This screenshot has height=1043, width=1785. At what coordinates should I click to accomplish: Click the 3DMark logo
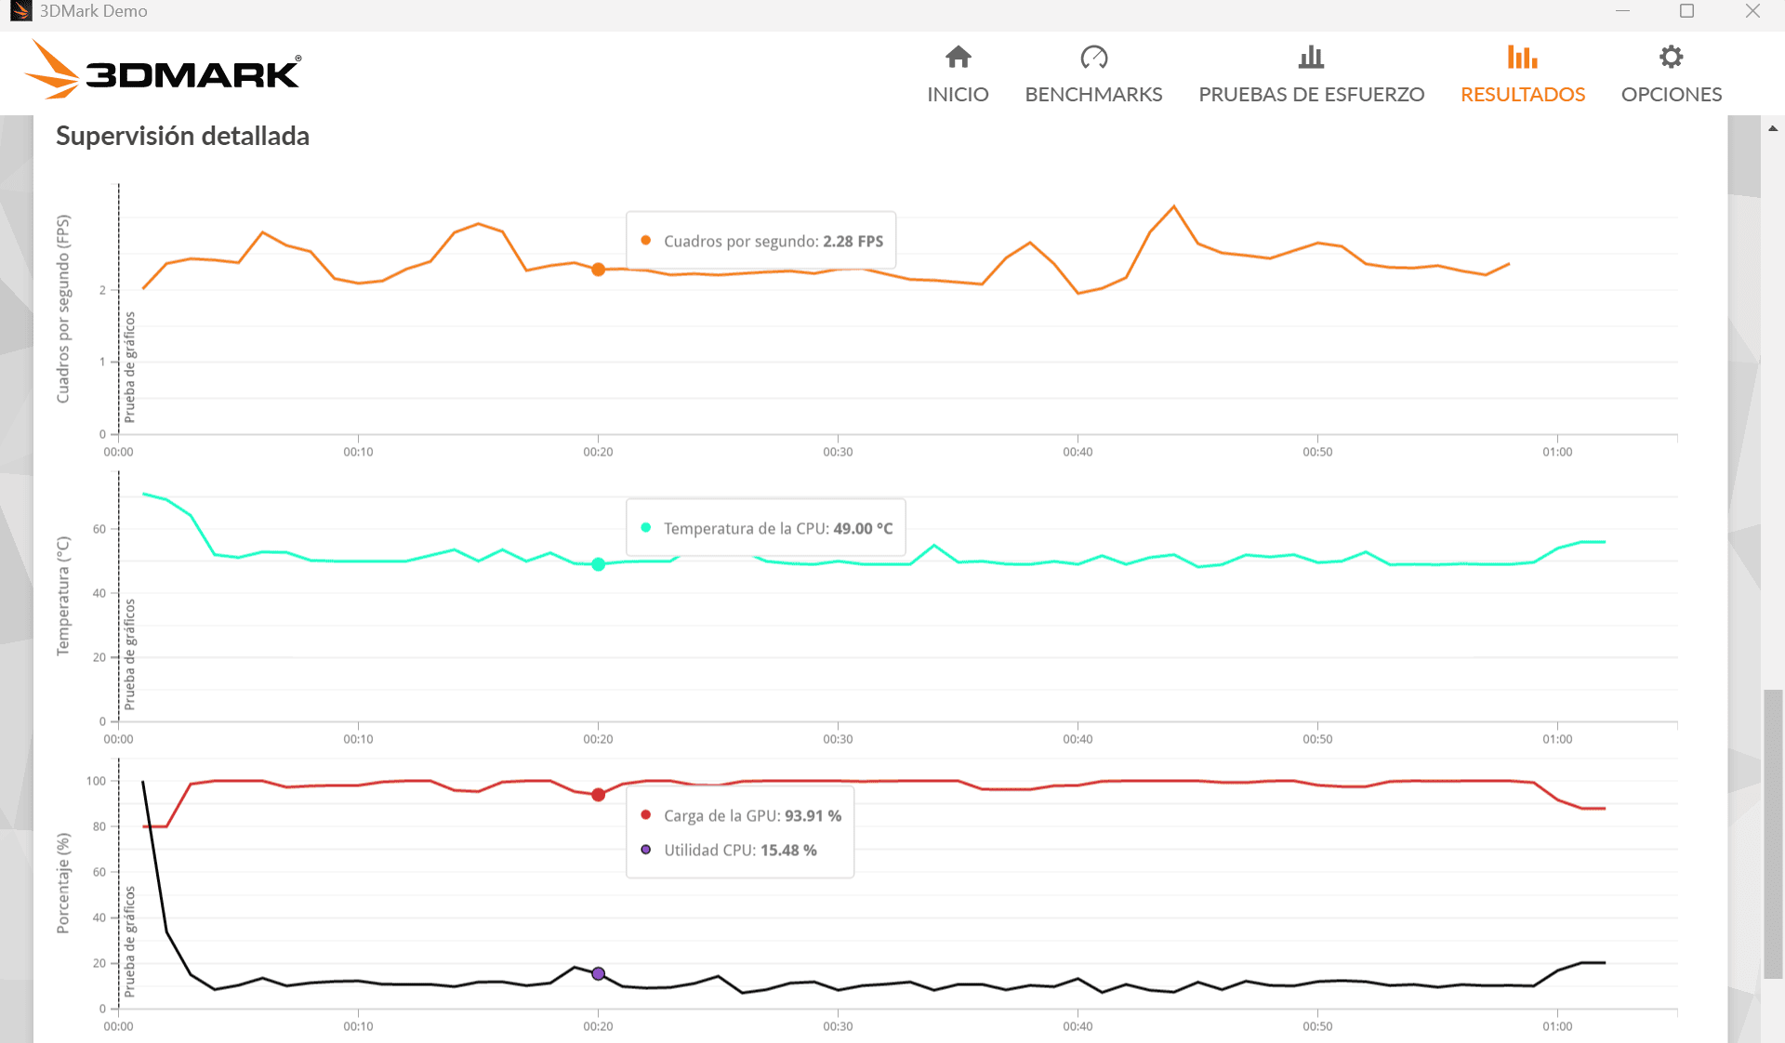click(163, 71)
